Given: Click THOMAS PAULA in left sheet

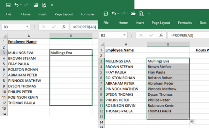Looking at the screenshot, I should tap(28, 103).
